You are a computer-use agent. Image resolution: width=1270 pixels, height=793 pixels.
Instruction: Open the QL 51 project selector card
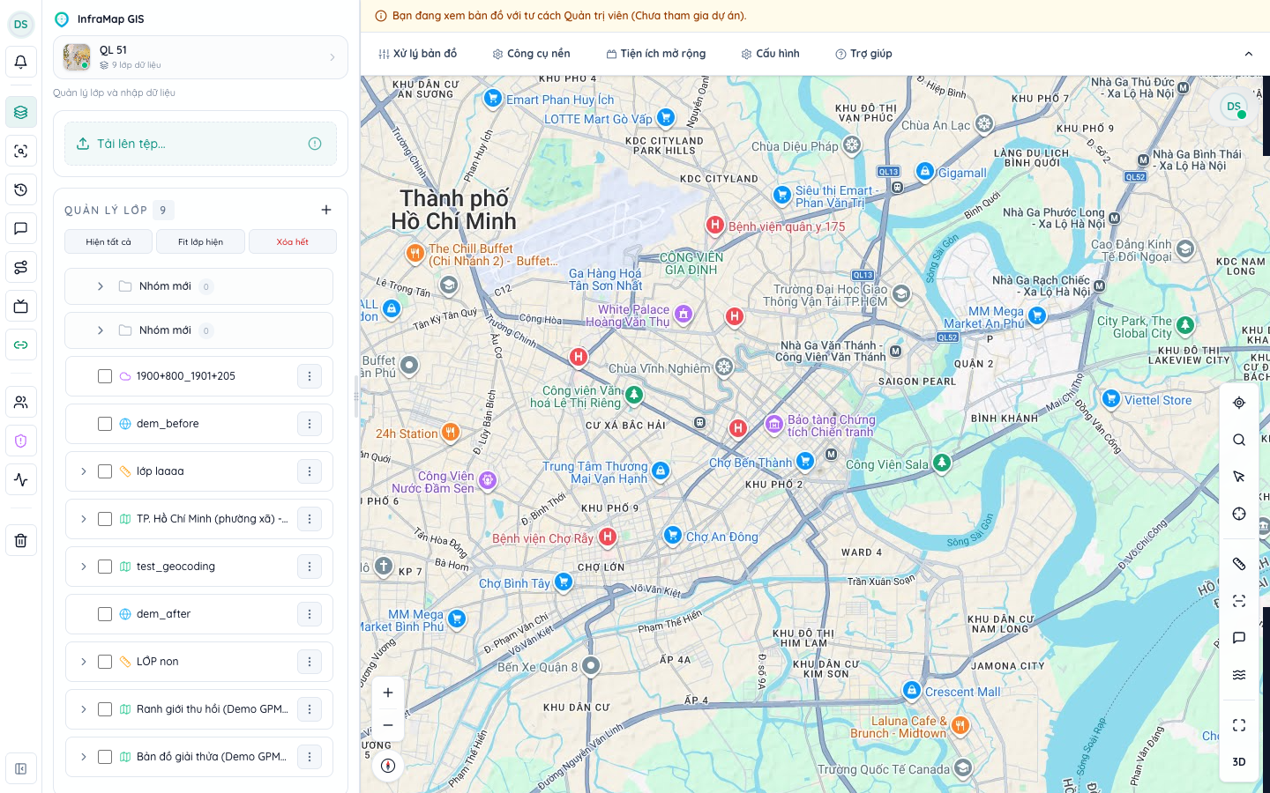pyautogui.click(x=201, y=57)
